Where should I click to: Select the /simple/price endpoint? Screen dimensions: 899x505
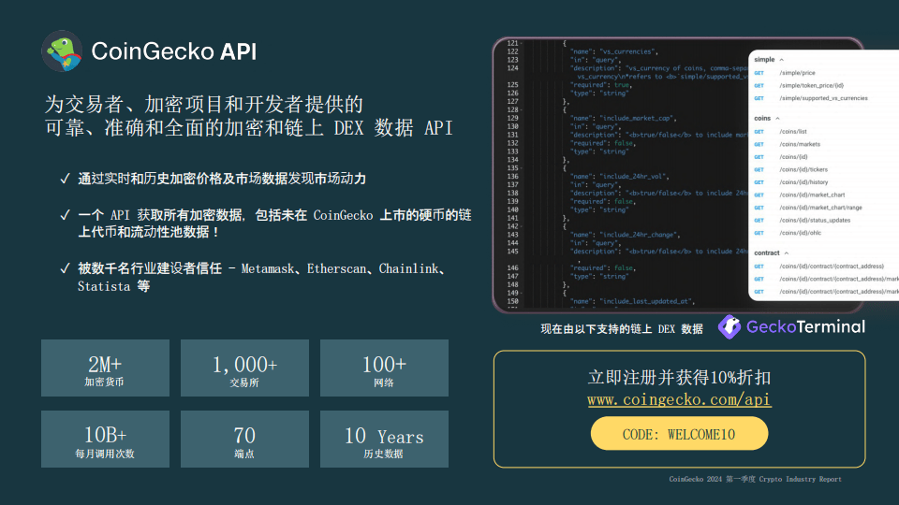click(x=797, y=73)
